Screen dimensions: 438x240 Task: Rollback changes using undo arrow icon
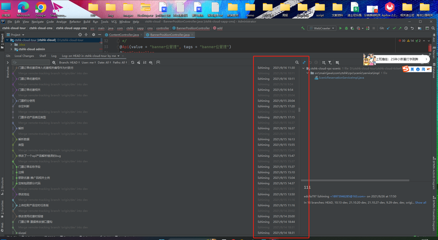[412, 28]
